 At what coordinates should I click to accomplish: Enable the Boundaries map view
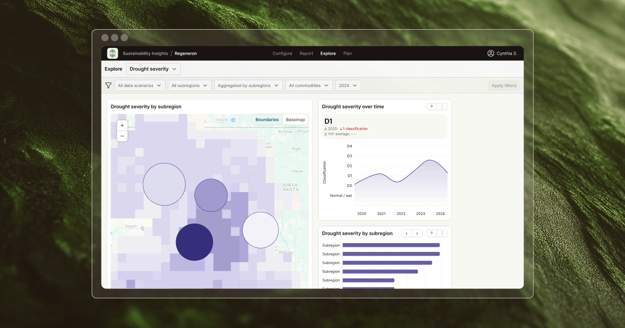267,119
